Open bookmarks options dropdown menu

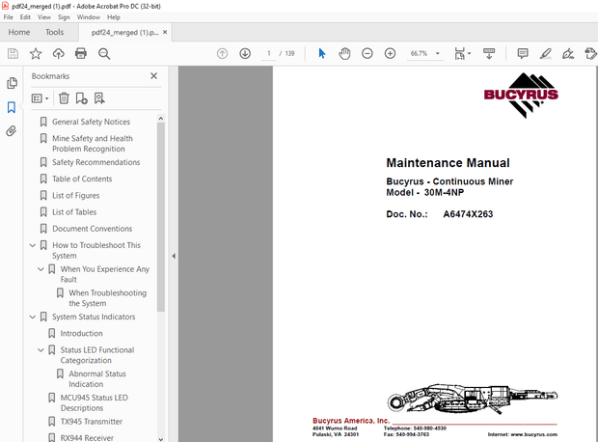point(41,98)
